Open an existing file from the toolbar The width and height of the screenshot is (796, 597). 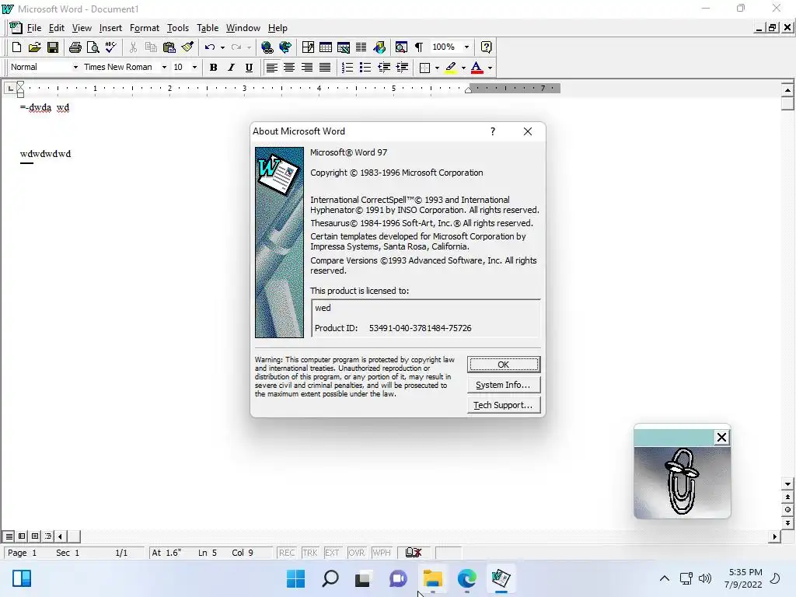[x=34, y=47]
